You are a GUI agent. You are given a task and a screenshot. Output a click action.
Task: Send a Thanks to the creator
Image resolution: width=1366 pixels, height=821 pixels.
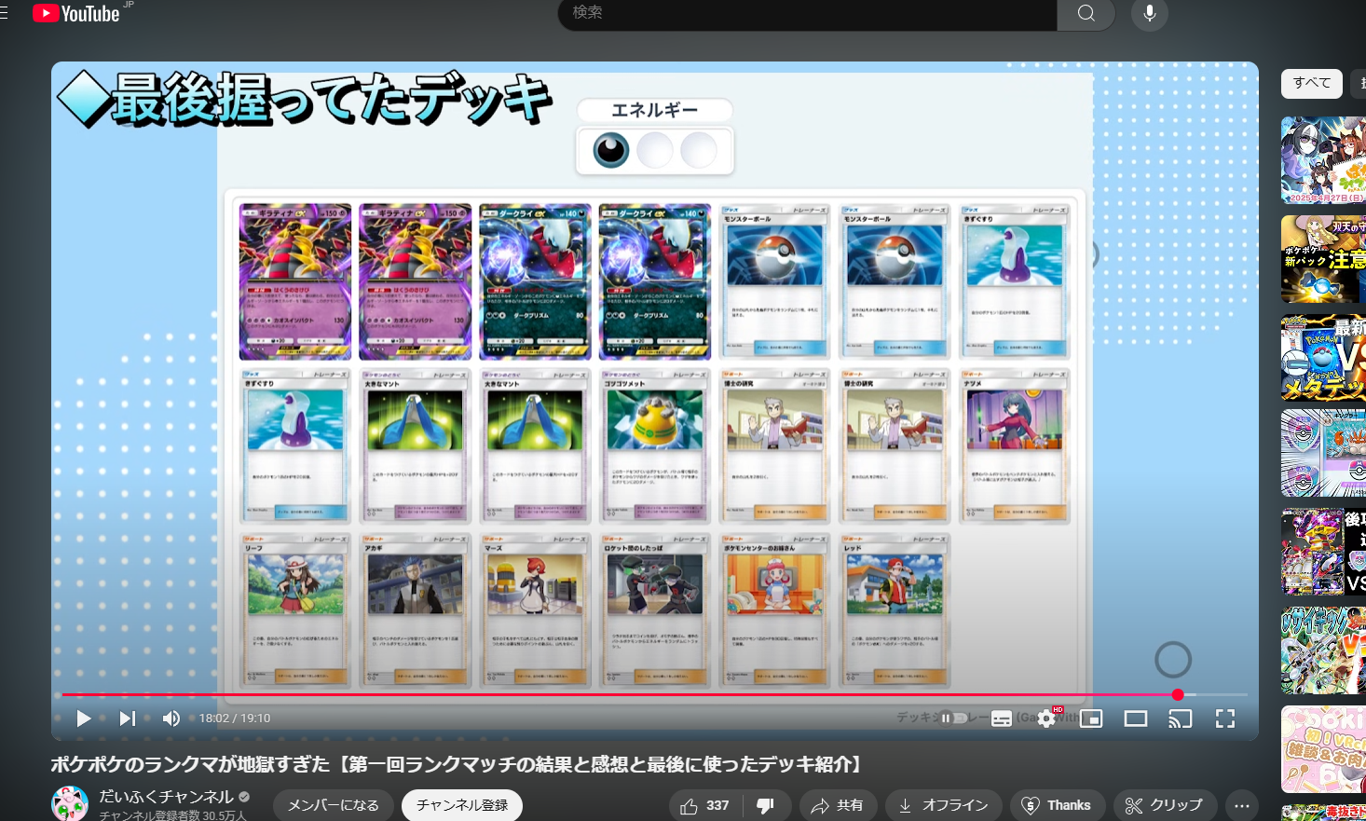tap(1057, 806)
